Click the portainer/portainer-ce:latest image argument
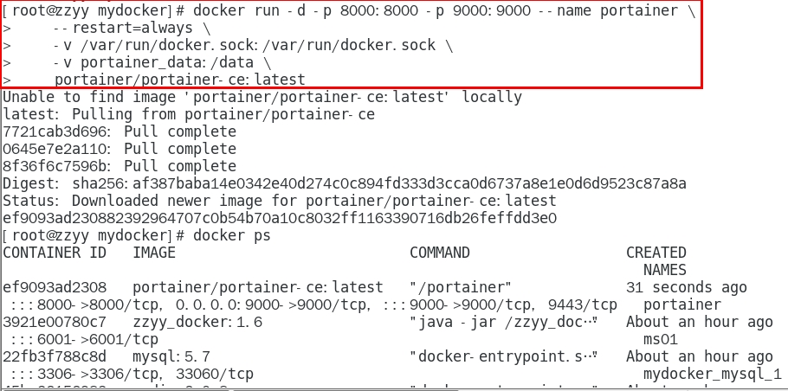This screenshot has width=788, height=391. (180, 80)
